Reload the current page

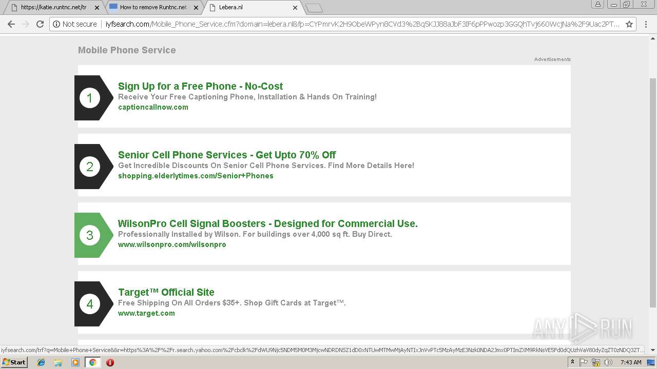40,24
